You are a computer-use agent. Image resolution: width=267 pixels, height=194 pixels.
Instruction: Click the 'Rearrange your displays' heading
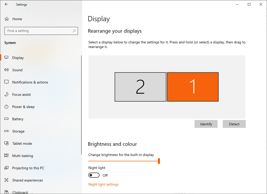115,31
